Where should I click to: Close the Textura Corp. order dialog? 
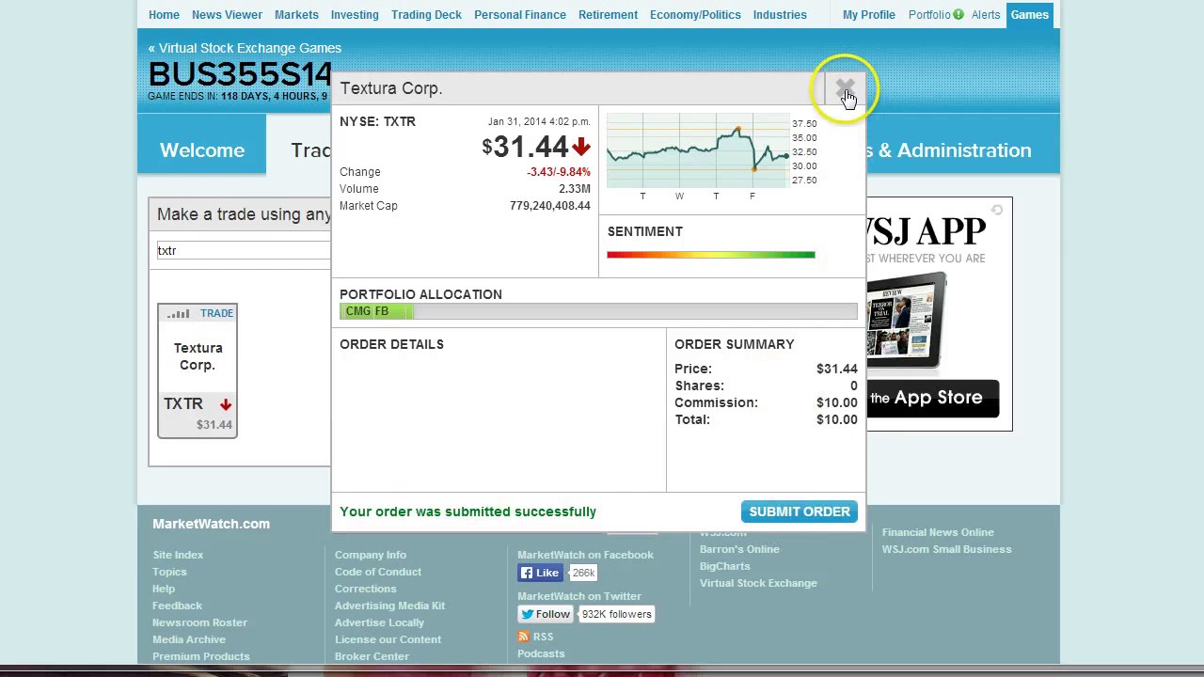(x=844, y=89)
